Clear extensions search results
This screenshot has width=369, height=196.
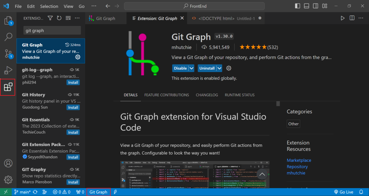68,18
